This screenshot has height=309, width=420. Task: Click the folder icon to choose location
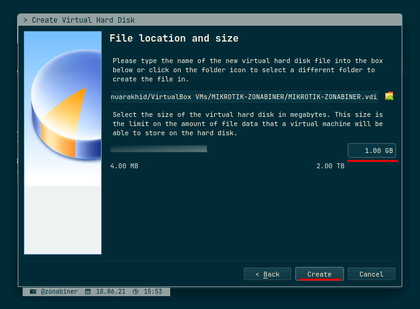[x=389, y=96]
